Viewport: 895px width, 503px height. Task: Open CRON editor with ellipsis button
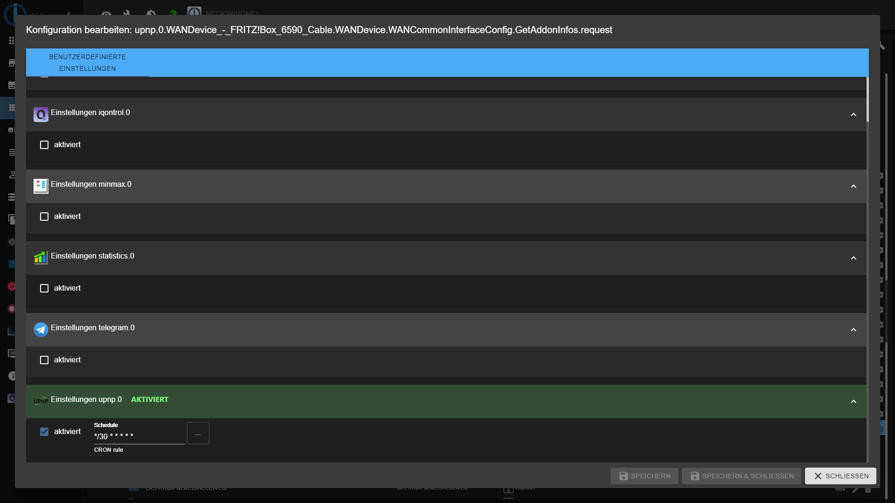[x=198, y=434]
